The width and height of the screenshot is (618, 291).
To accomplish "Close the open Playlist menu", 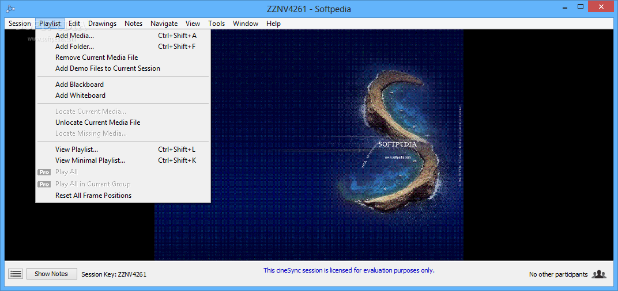I will point(50,24).
